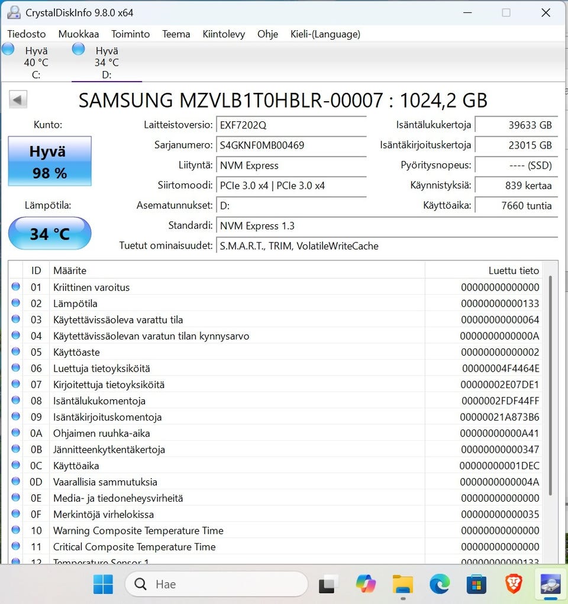Click the status dot for Critical Composite Temperature Time

tap(15, 546)
